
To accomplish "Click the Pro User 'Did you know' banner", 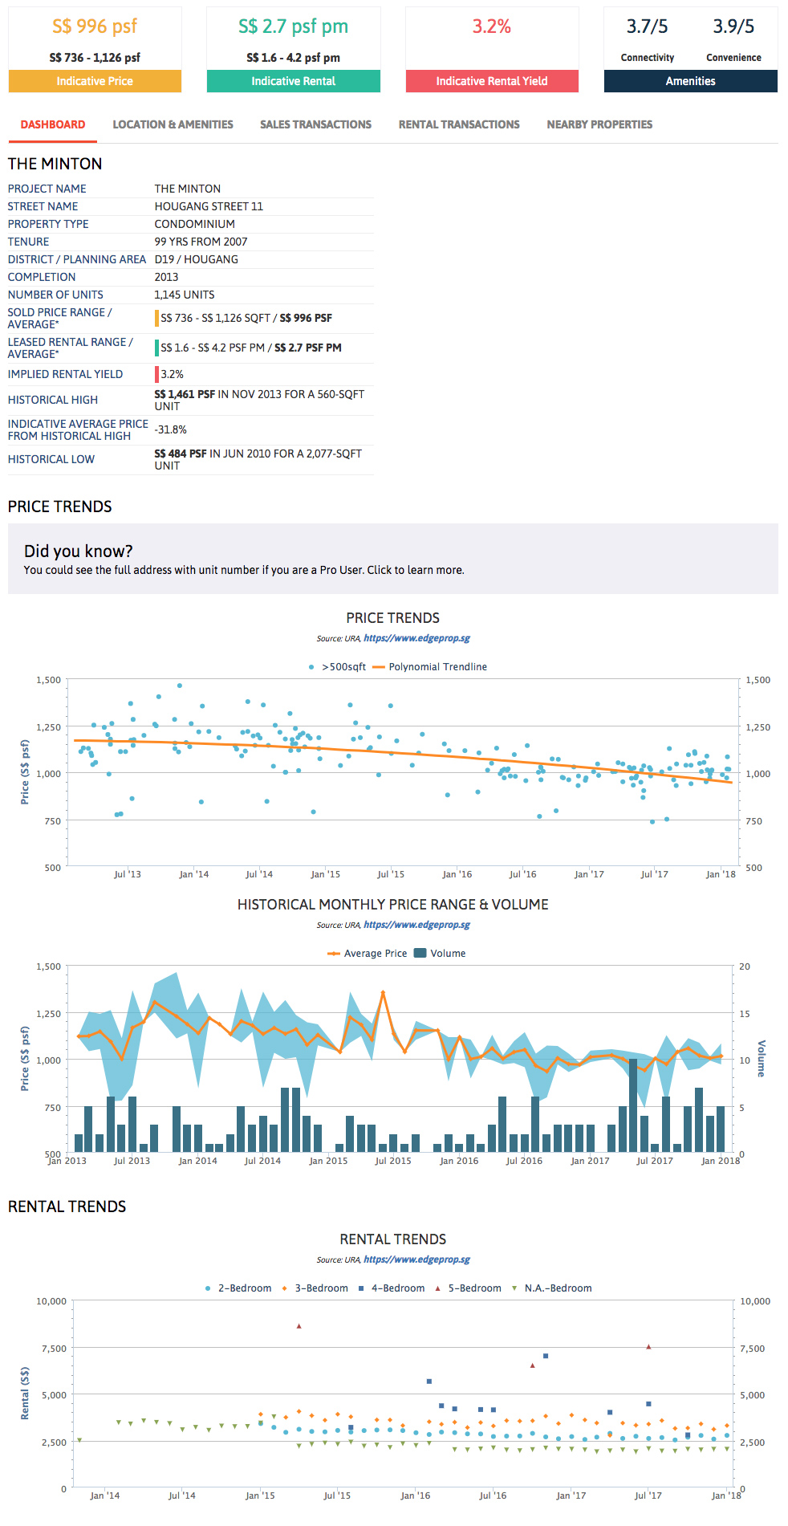I will (x=392, y=560).
